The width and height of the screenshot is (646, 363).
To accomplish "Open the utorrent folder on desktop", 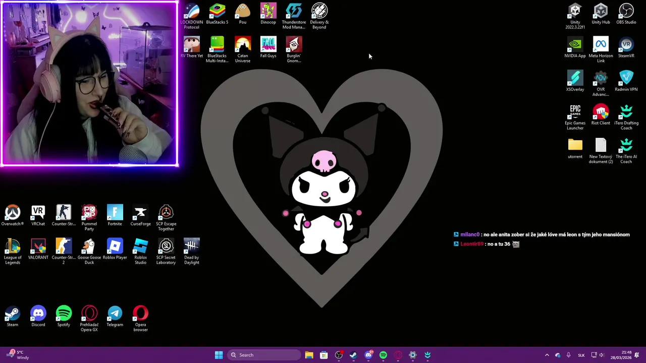I will (575, 148).
